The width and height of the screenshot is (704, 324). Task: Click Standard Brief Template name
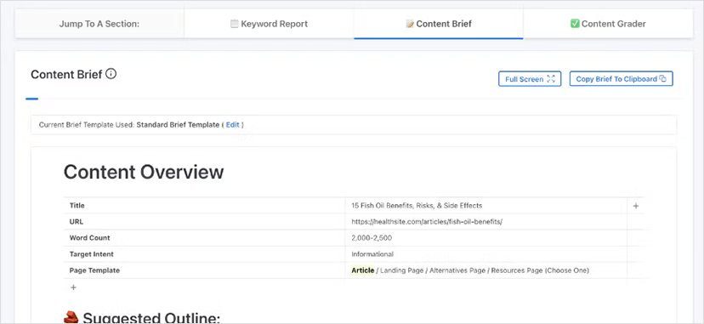(x=178, y=125)
